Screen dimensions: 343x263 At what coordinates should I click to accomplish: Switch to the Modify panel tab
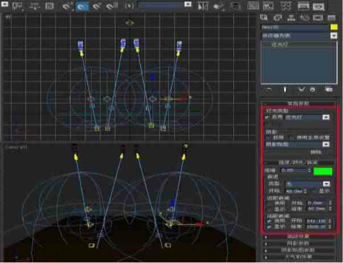tap(278, 17)
